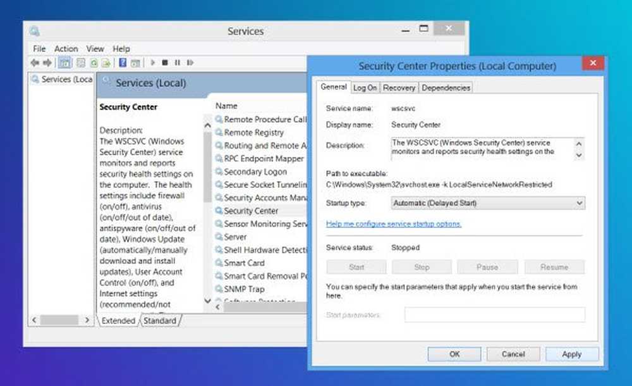
Task: Click the Start parameters input field
Action: 495,314
